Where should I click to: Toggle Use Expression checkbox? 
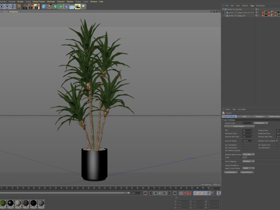[276, 145]
